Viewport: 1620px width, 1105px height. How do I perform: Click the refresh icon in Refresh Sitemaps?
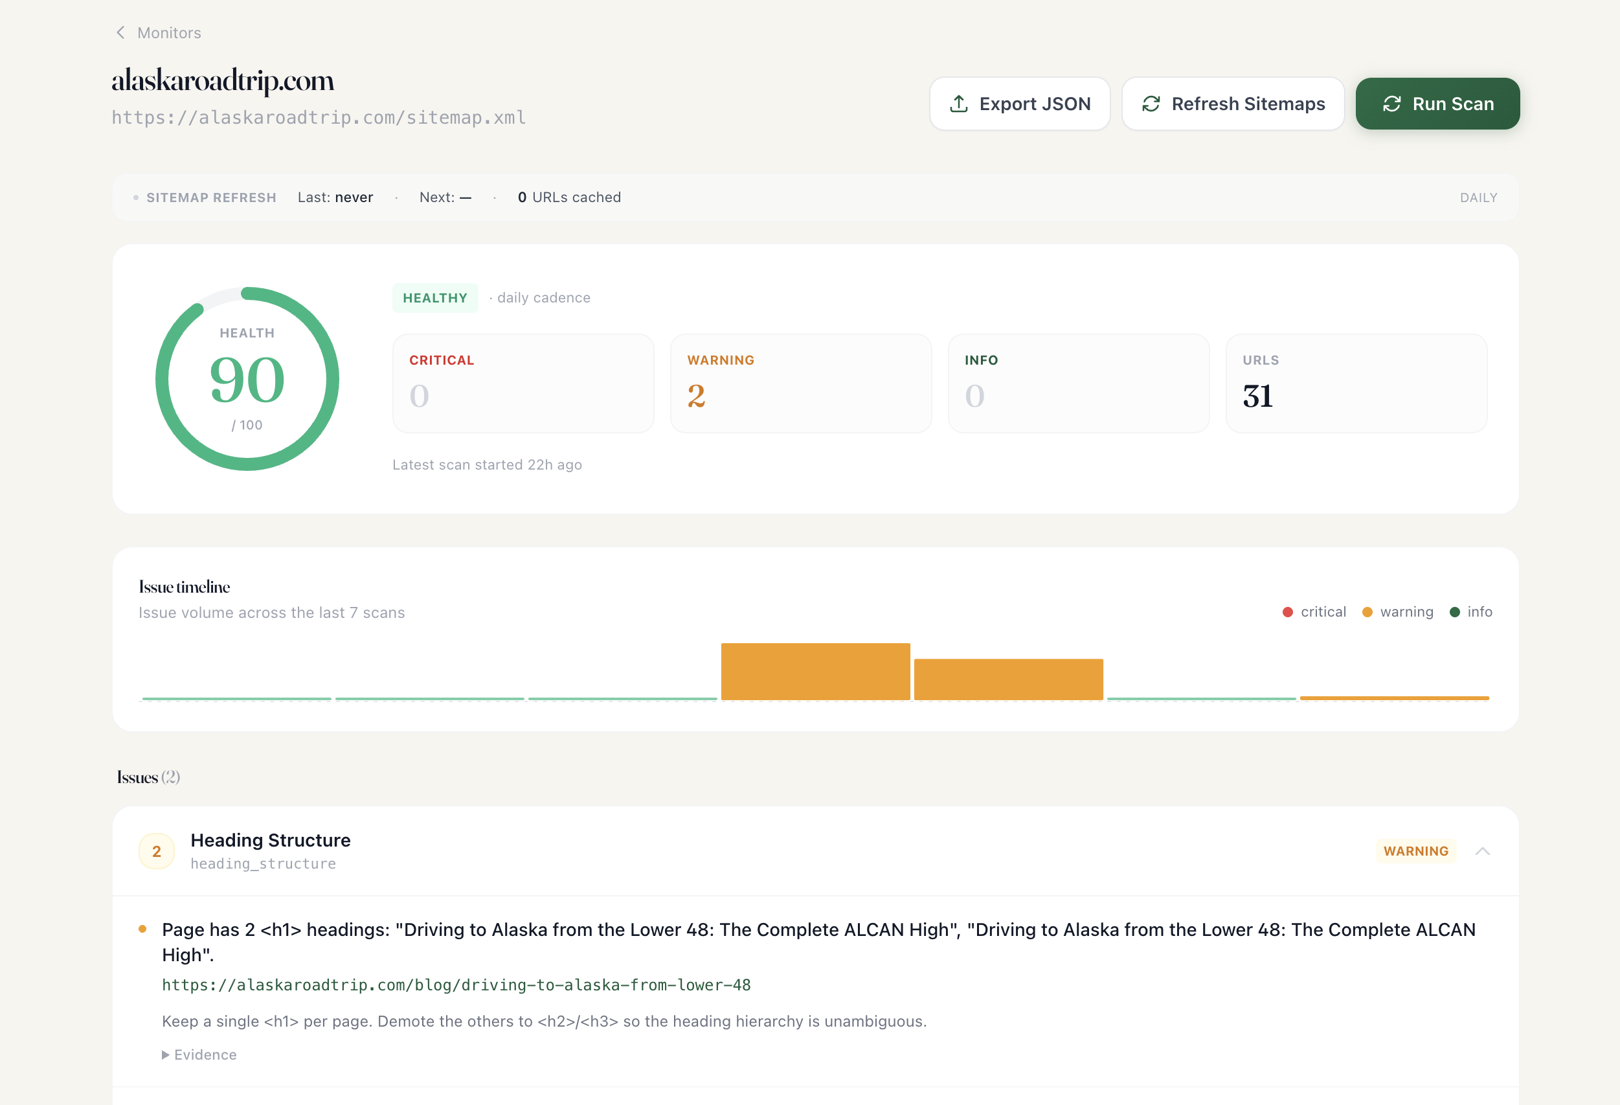coord(1151,104)
